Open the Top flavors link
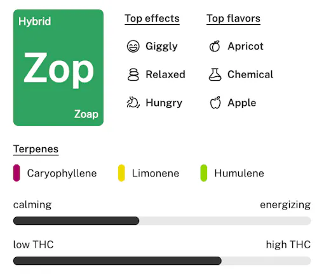This screenshot has height=280, width=324. pyautogui.click(x=233, y=18)
